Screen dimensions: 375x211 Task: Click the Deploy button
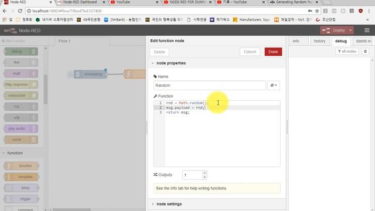pyautogui.click(x=334, y=30)
